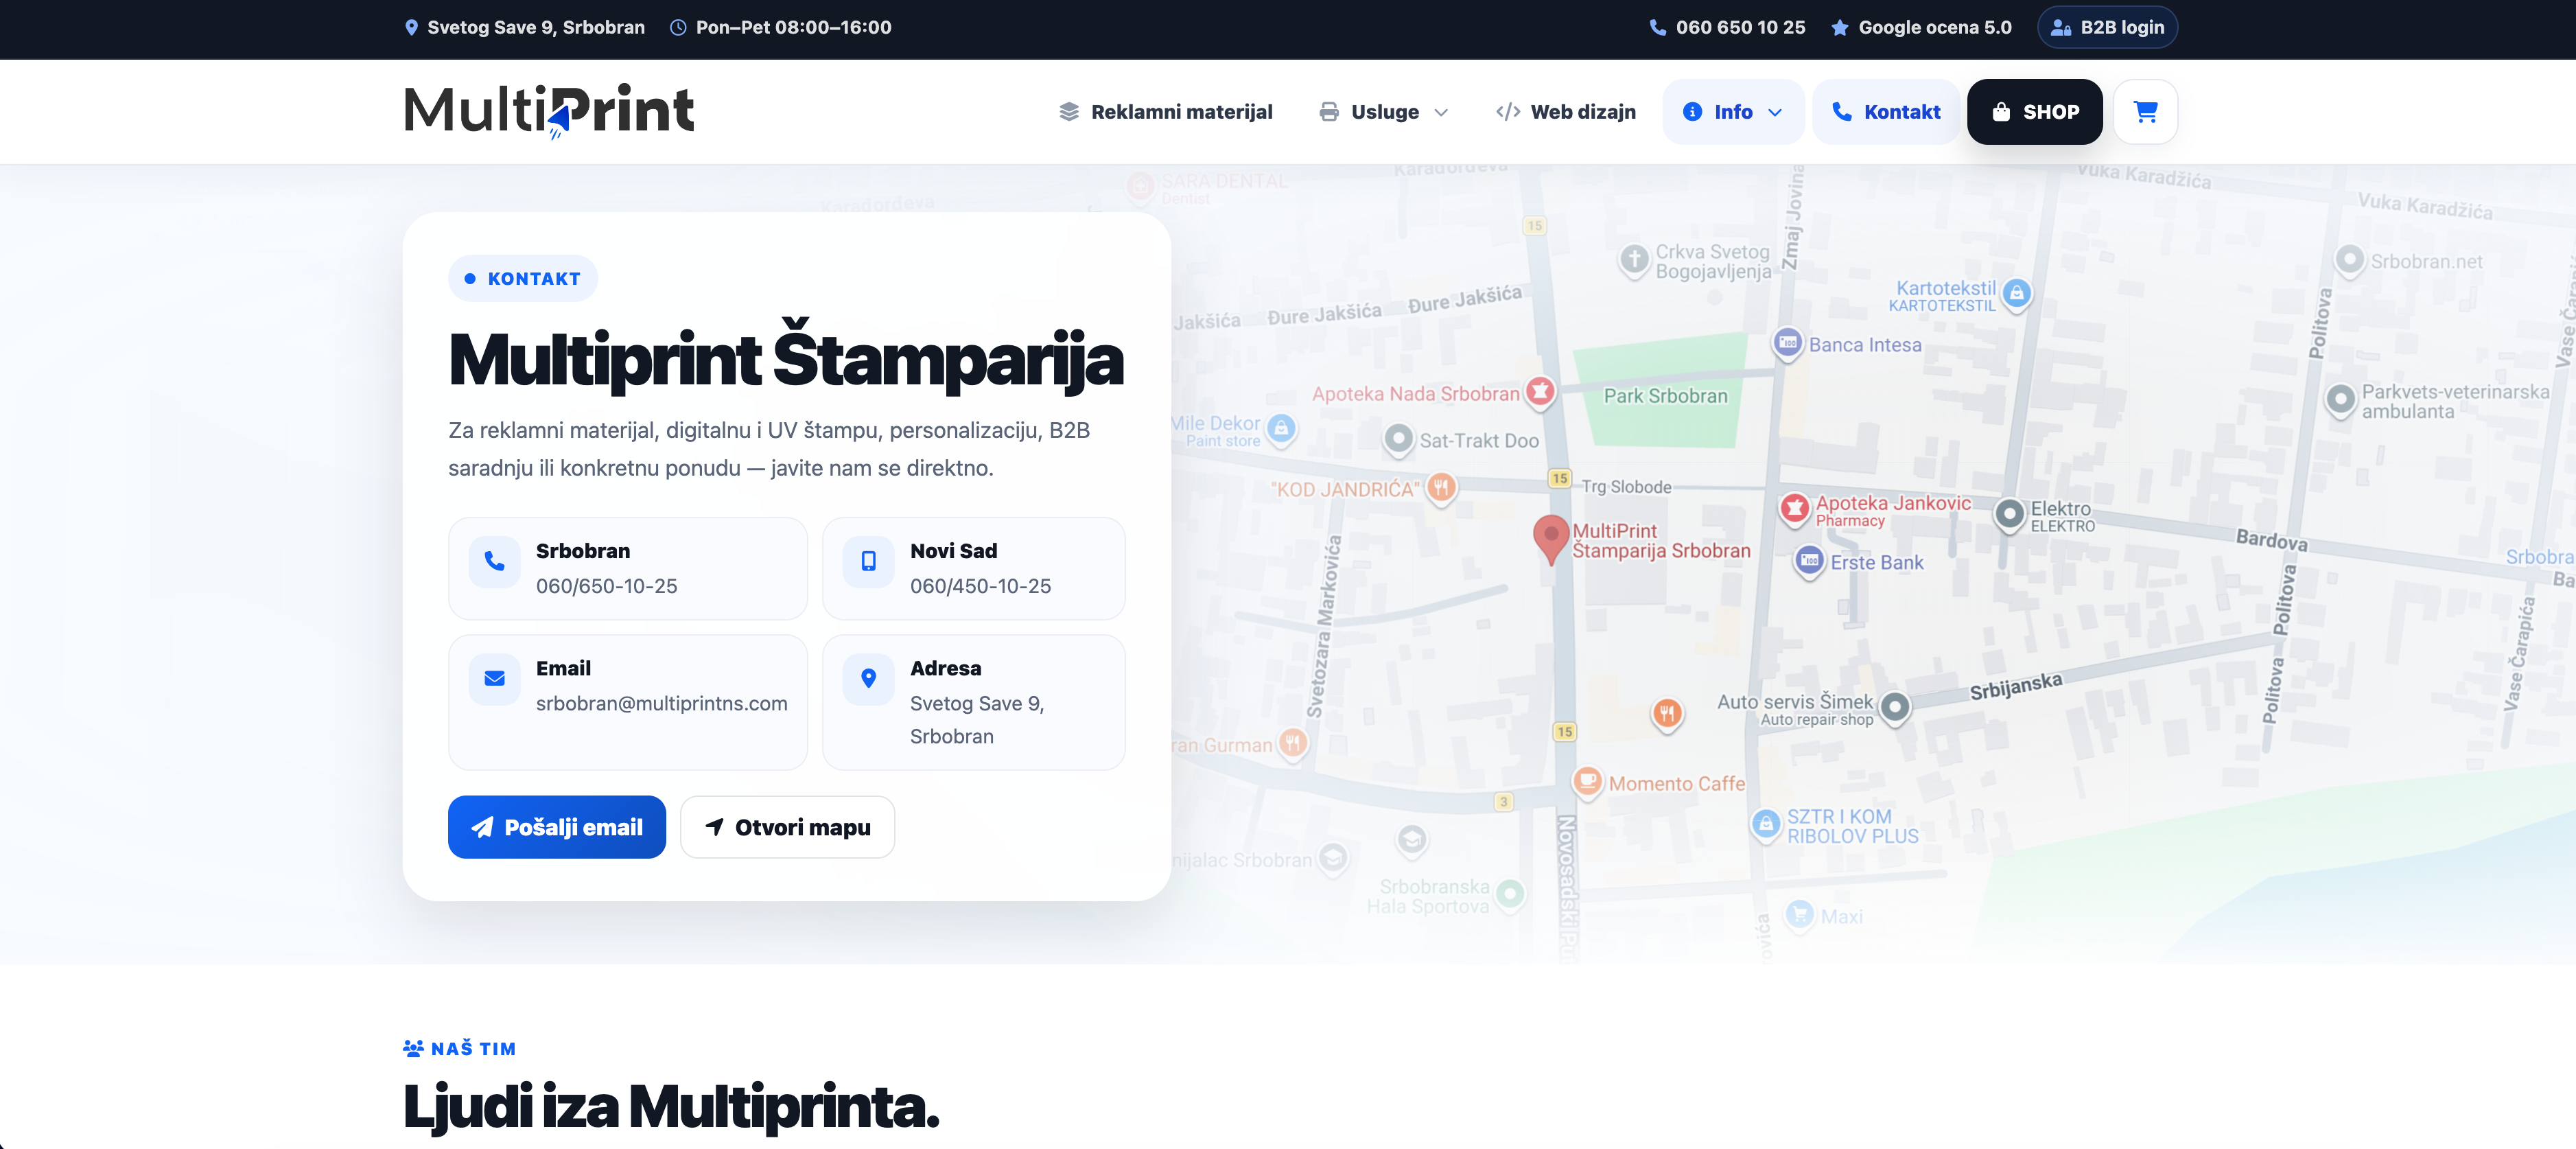The height and width of the screenshot is (1149, 2576).
Task: Open the shopping cart icon
Action: pyautogui.click(x=2145, y=112)
